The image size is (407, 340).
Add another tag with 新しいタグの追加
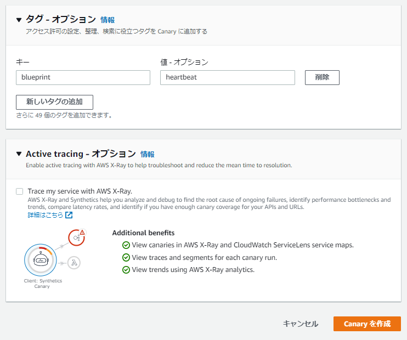coord(54,102)
